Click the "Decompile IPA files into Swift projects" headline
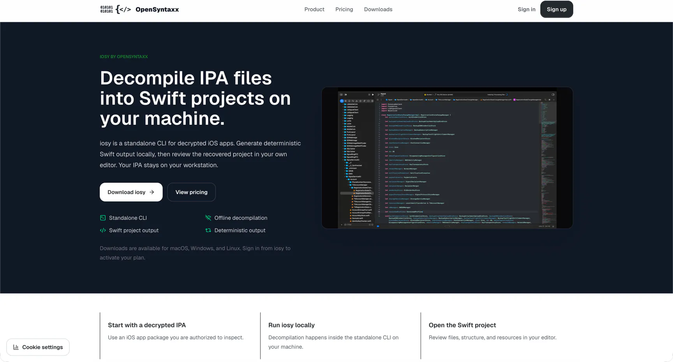This screenshot has width=673, height=362. pos(195,98)
